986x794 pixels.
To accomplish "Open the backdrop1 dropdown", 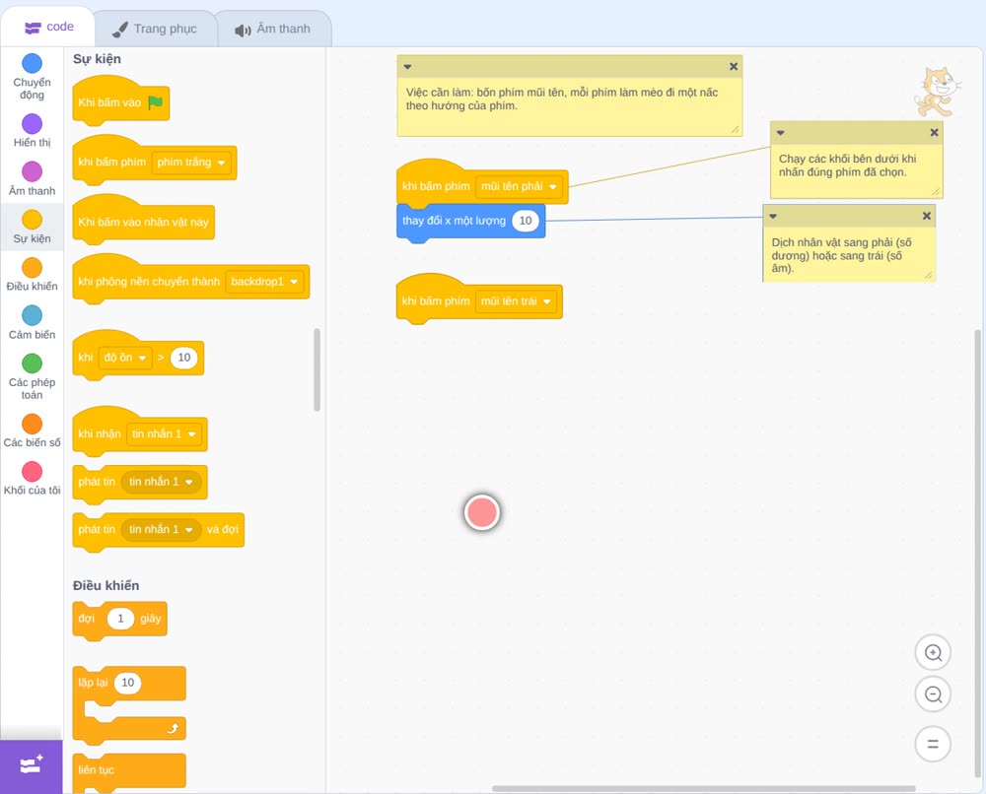I will point(264,282).
